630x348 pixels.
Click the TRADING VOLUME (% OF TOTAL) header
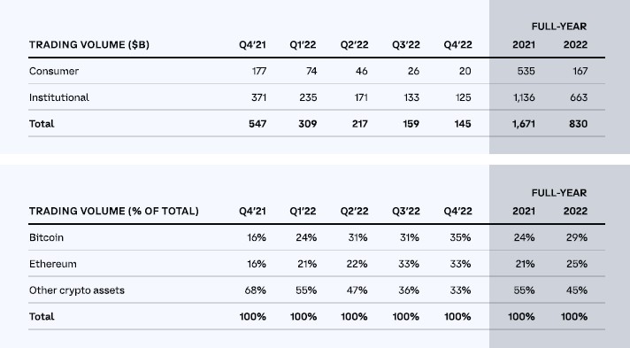[x=114, y=212]
